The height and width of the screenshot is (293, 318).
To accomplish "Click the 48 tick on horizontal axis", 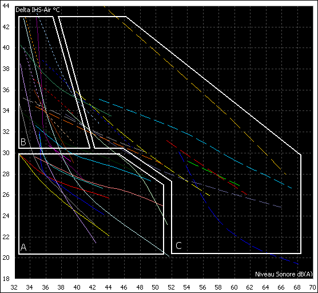I will point(140,287).
